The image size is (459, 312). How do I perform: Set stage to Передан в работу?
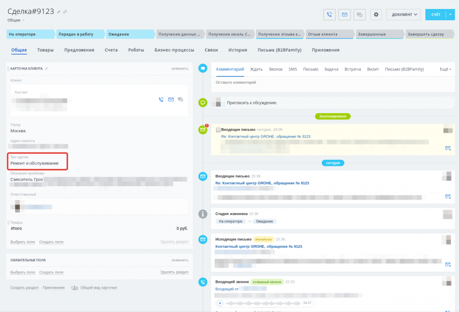[x=80, y=34]
